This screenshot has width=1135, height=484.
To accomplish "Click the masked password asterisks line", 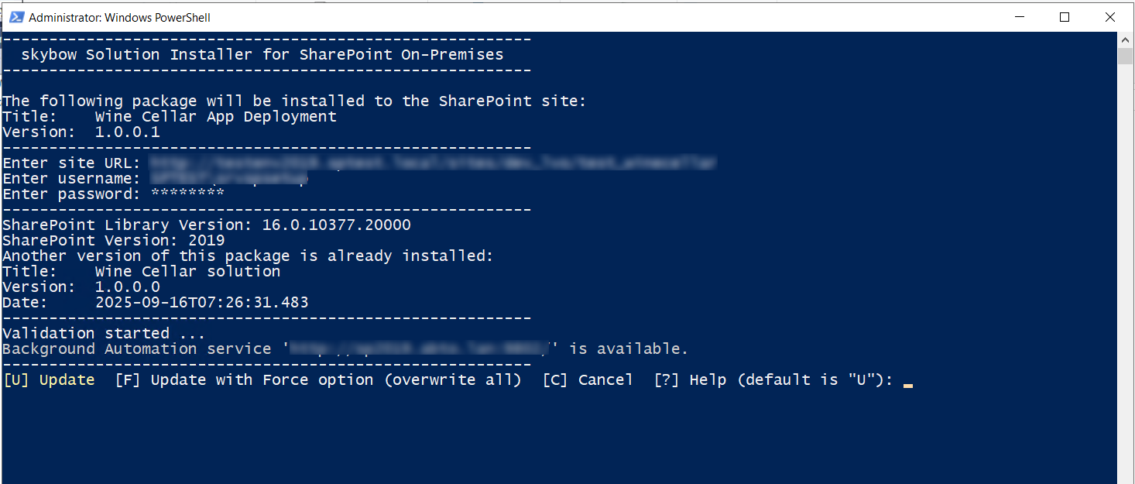I will (x=186, y=194).
